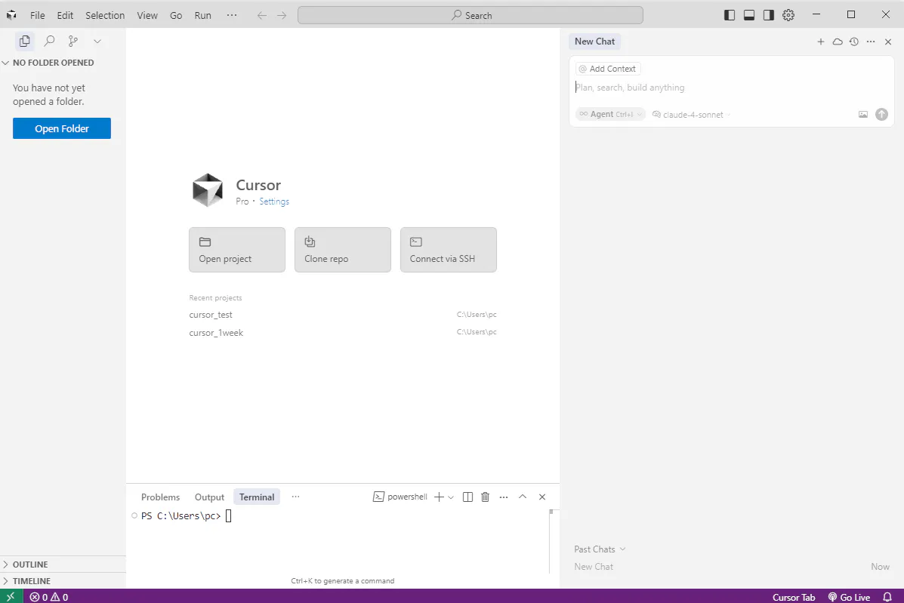Close the chat panel

click(x=888, y=42)
